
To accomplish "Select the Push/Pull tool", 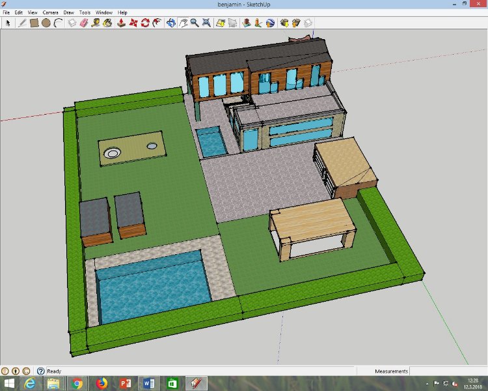I will point(120,23).
